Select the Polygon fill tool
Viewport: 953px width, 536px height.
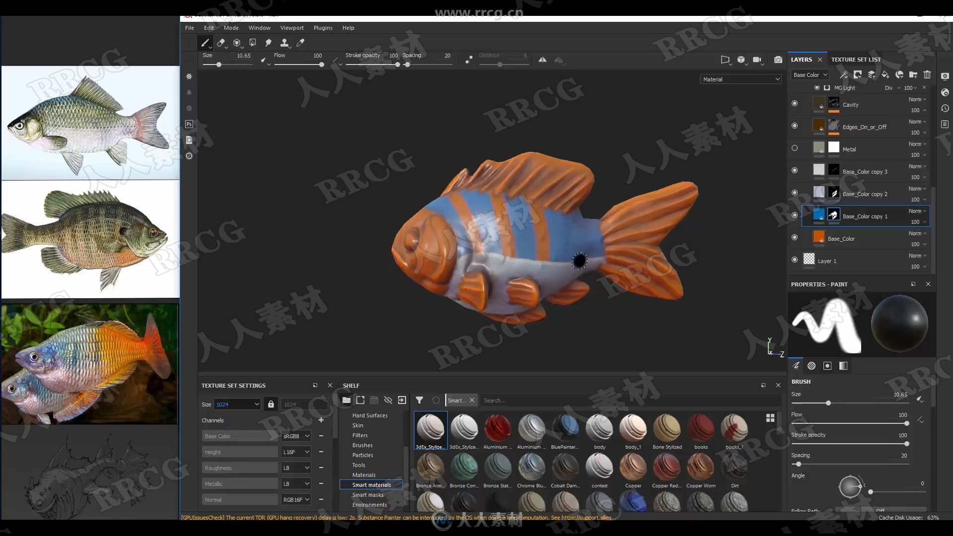pos(252,43)
